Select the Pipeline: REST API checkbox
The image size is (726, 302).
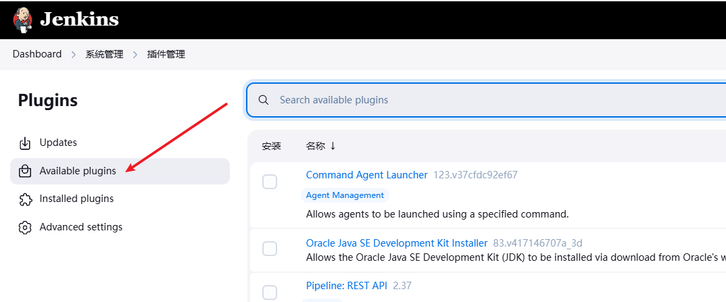tap(270, 292)
